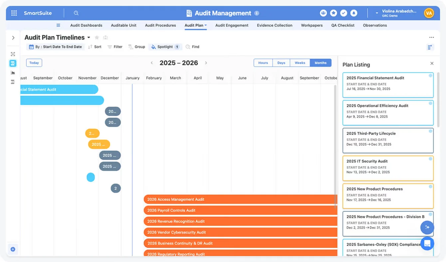Open the Sort options
Screen dimensions: 446x262
pos(95,47)
